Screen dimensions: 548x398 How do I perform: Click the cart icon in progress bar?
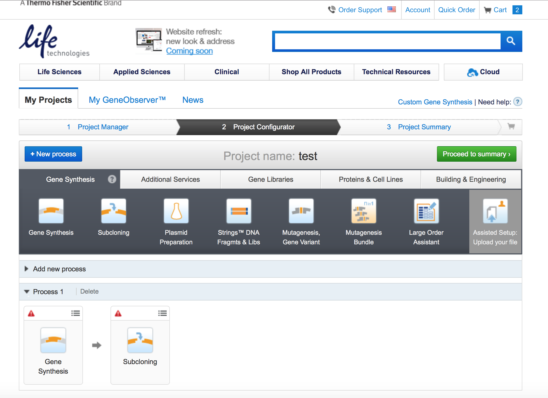511,126
